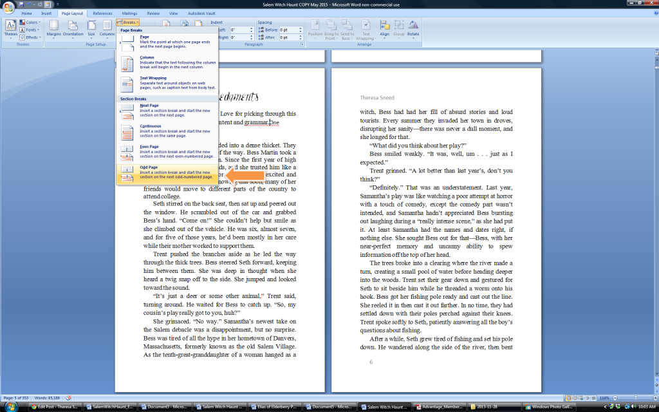Click the Spacing Before stepper arrows
Screen dimensions: 659x412
(x=301, y=30)
